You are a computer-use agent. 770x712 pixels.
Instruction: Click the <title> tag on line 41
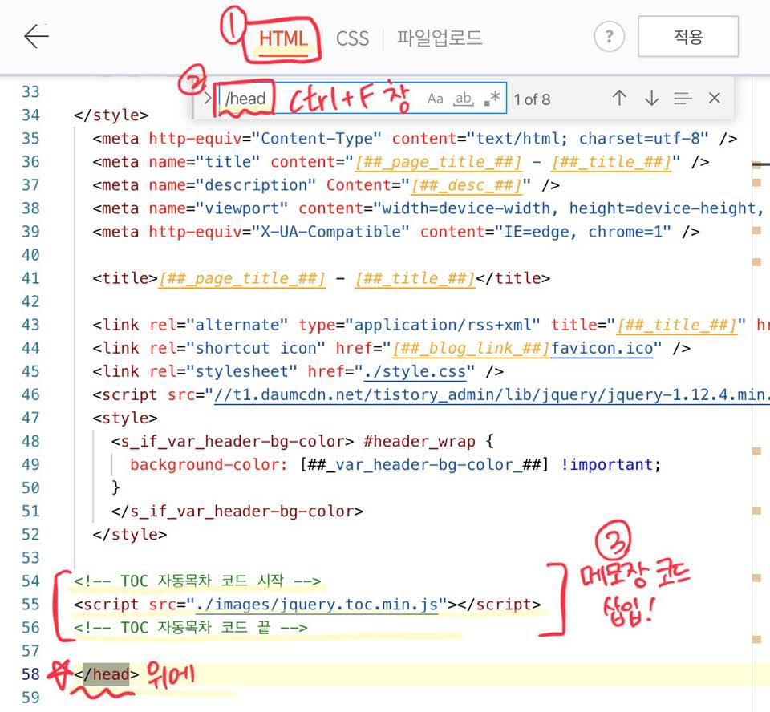point(125,278)
